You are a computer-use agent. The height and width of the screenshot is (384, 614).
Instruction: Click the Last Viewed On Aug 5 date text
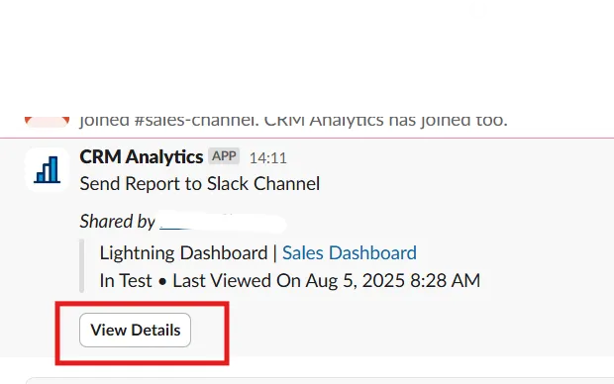[326, 281]
